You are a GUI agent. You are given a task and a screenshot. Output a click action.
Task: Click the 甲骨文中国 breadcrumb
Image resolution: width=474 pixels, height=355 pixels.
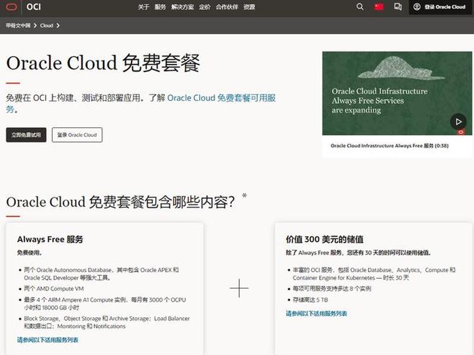coord(18,25)
